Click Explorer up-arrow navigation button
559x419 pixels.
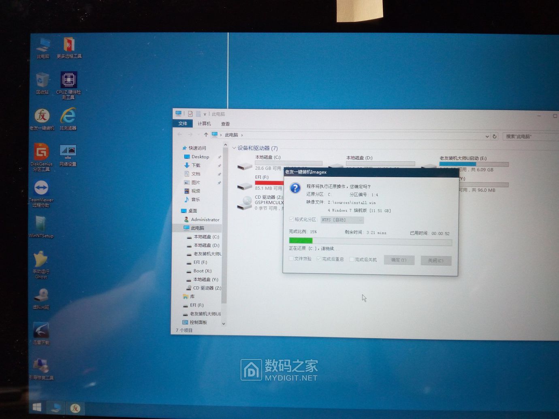[x=206, y=135]
